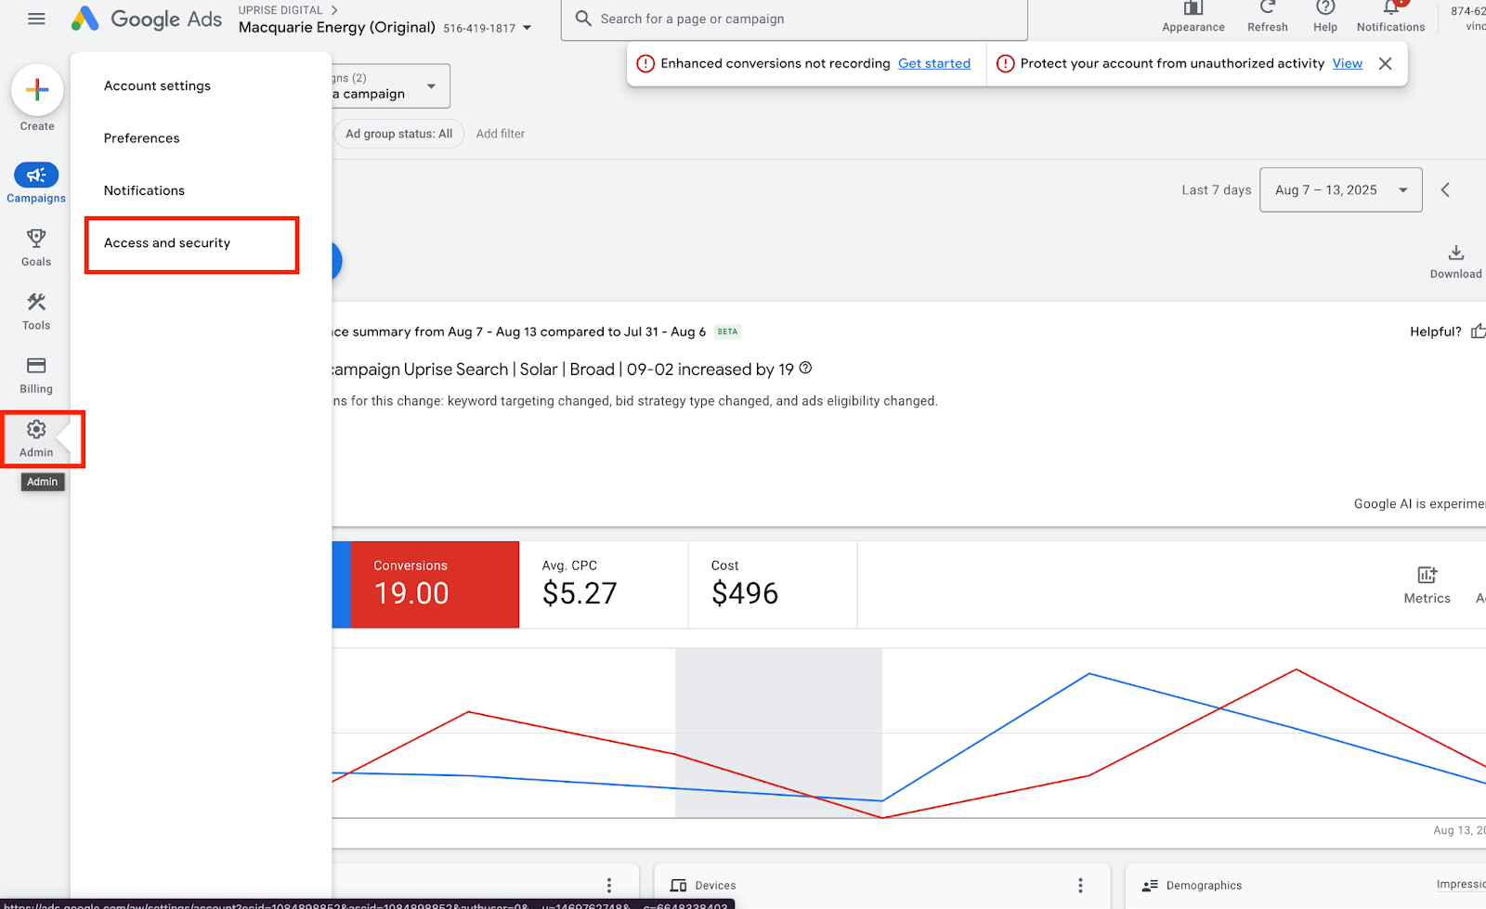Select Account settings menu item
This screenshot has width=1486, height=909.
157,85
